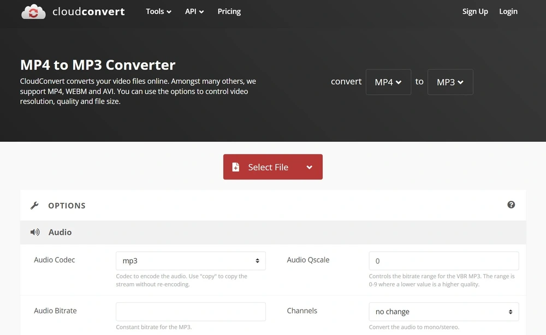Click the Audio section header text
The image size is (546, 335).
pos(60,232)
